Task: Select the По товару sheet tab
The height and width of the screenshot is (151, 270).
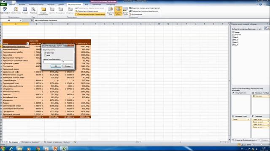Action: click(x=13, y=142)
